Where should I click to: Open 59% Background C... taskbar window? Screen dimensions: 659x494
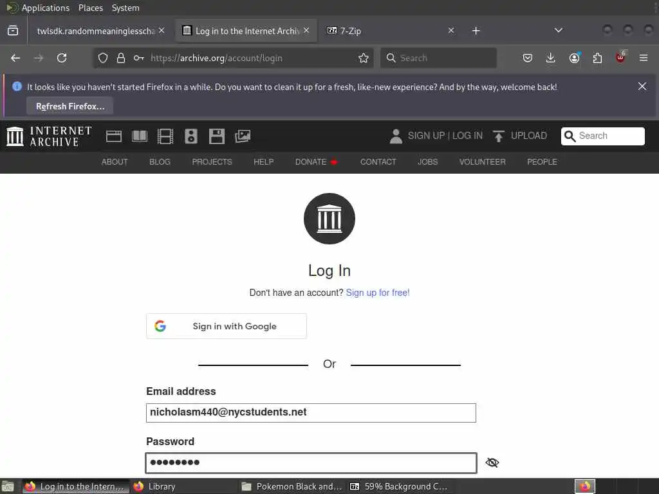(399, 486)
